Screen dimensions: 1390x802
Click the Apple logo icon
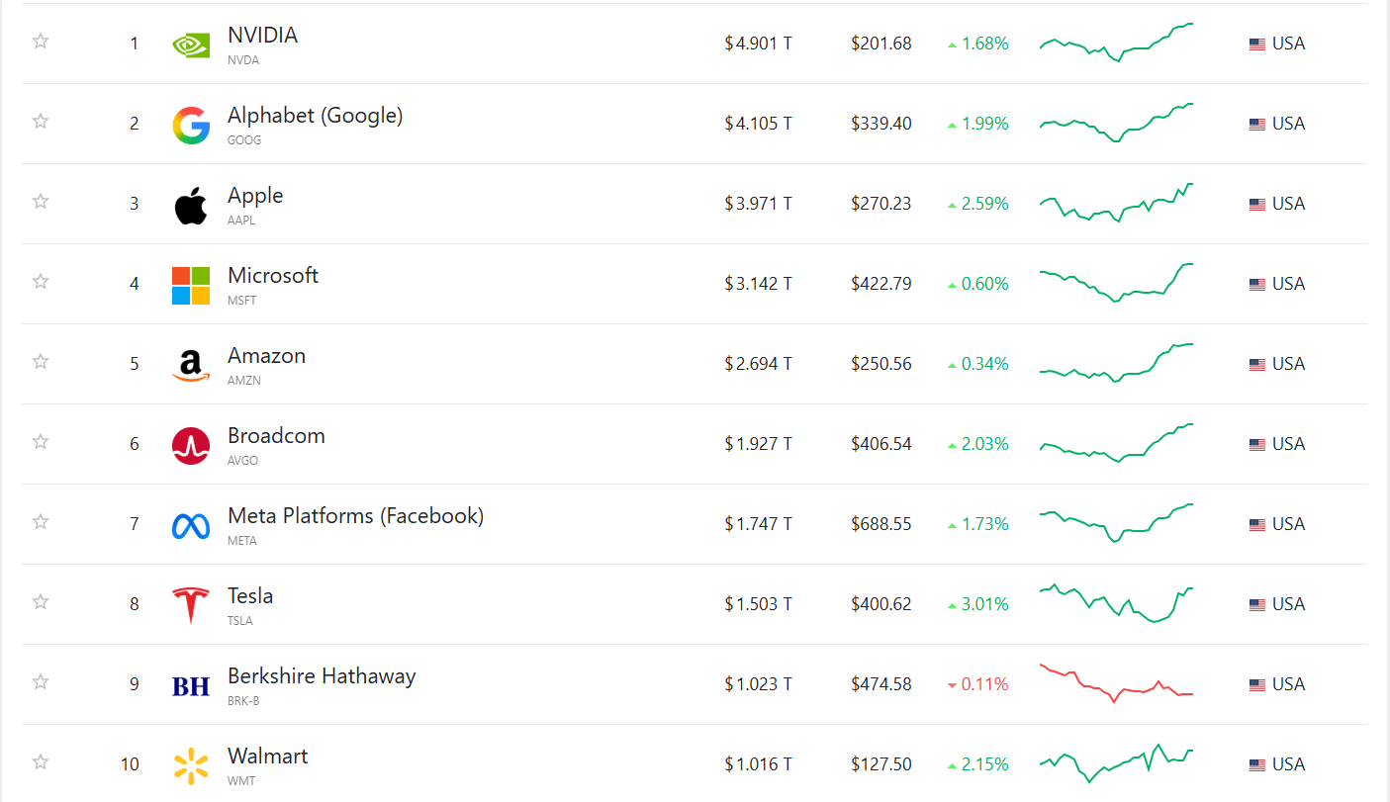pos(191,205)
